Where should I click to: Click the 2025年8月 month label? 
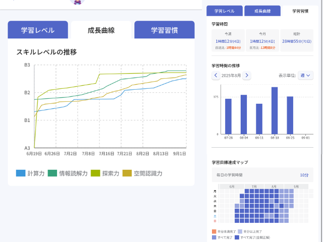(x=231, y=76)
